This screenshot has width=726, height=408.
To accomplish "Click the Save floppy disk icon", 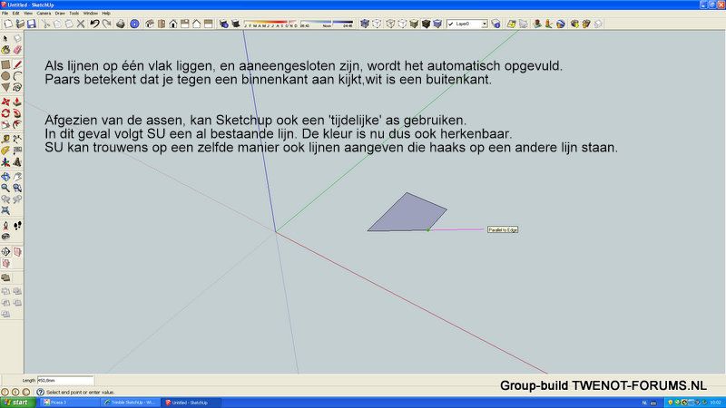I will click(x=31, y=24).
